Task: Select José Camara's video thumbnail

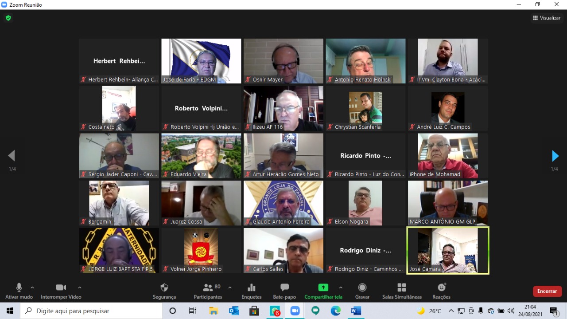Action: click(448, 250)
